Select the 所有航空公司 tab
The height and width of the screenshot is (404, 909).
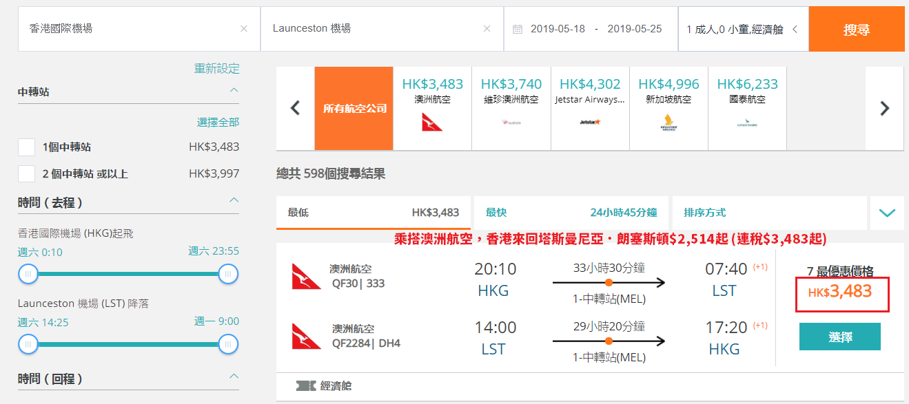click(x=354, y=108)
